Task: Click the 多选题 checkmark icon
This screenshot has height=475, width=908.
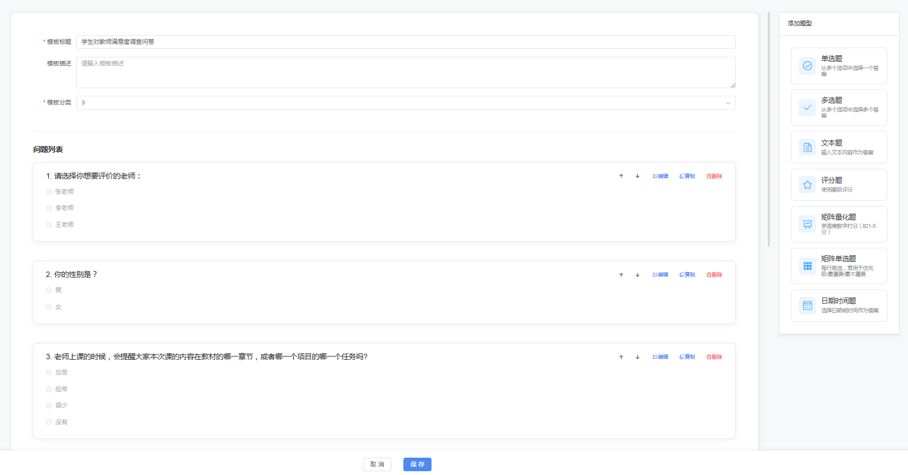Action: 807,108
